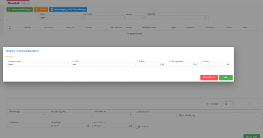The image size is (263, 138).
Task: Open the Lagerplatz dropdown
Action: [x=102, y=18]
